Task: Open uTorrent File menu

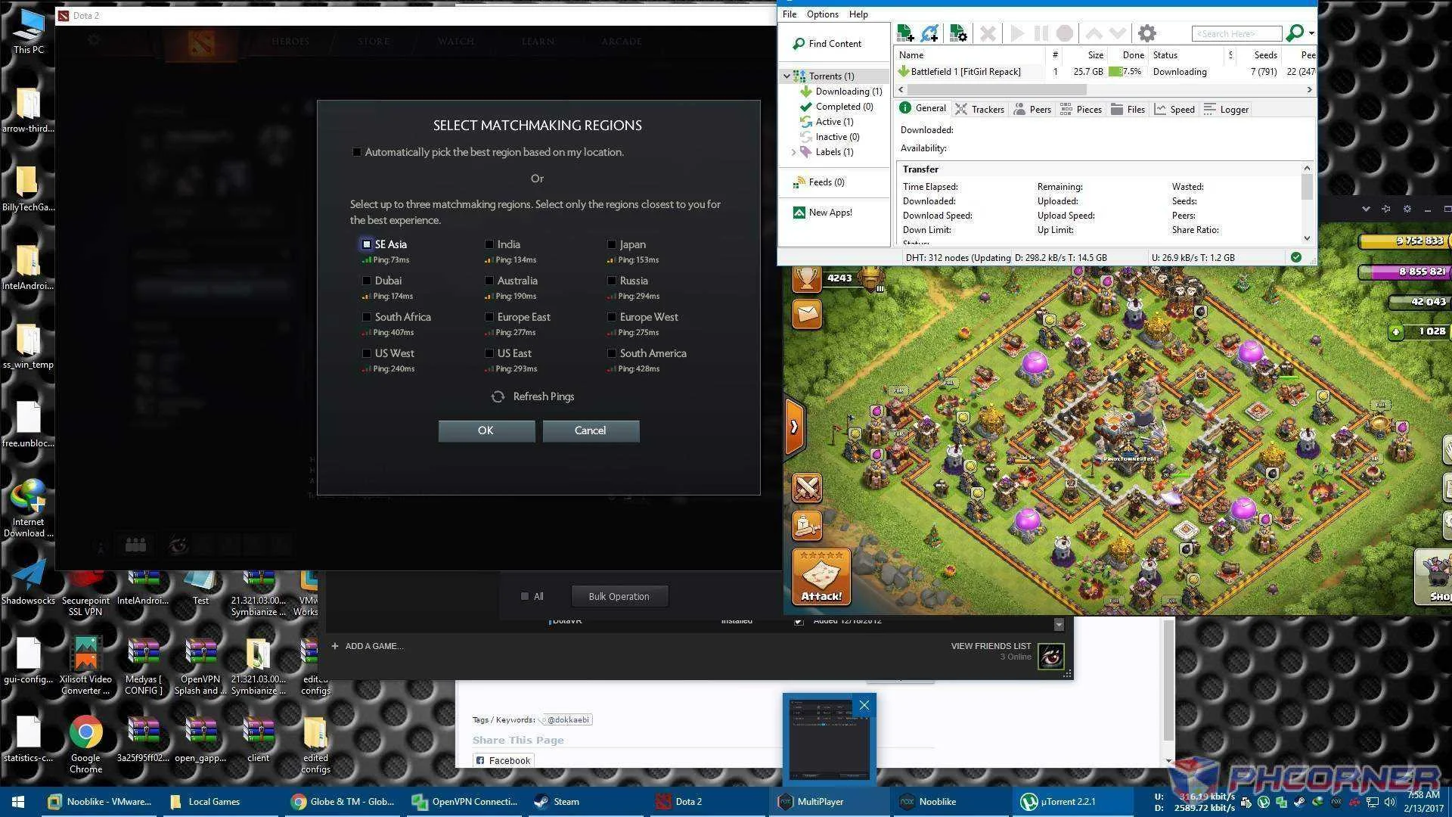Action: pyautogui.click(x=790, y=14)
